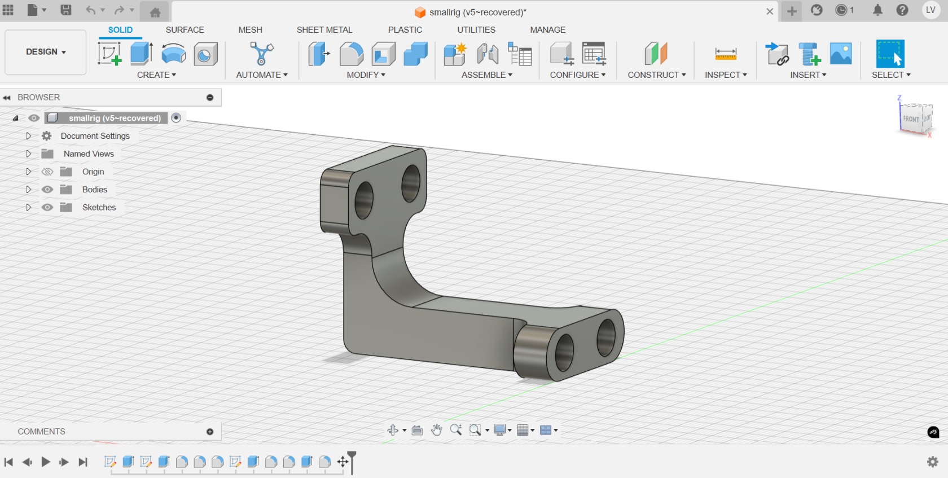The image size is (948, 478).
Task: Open the Help question mark icon
Action: tap(902, 10)
